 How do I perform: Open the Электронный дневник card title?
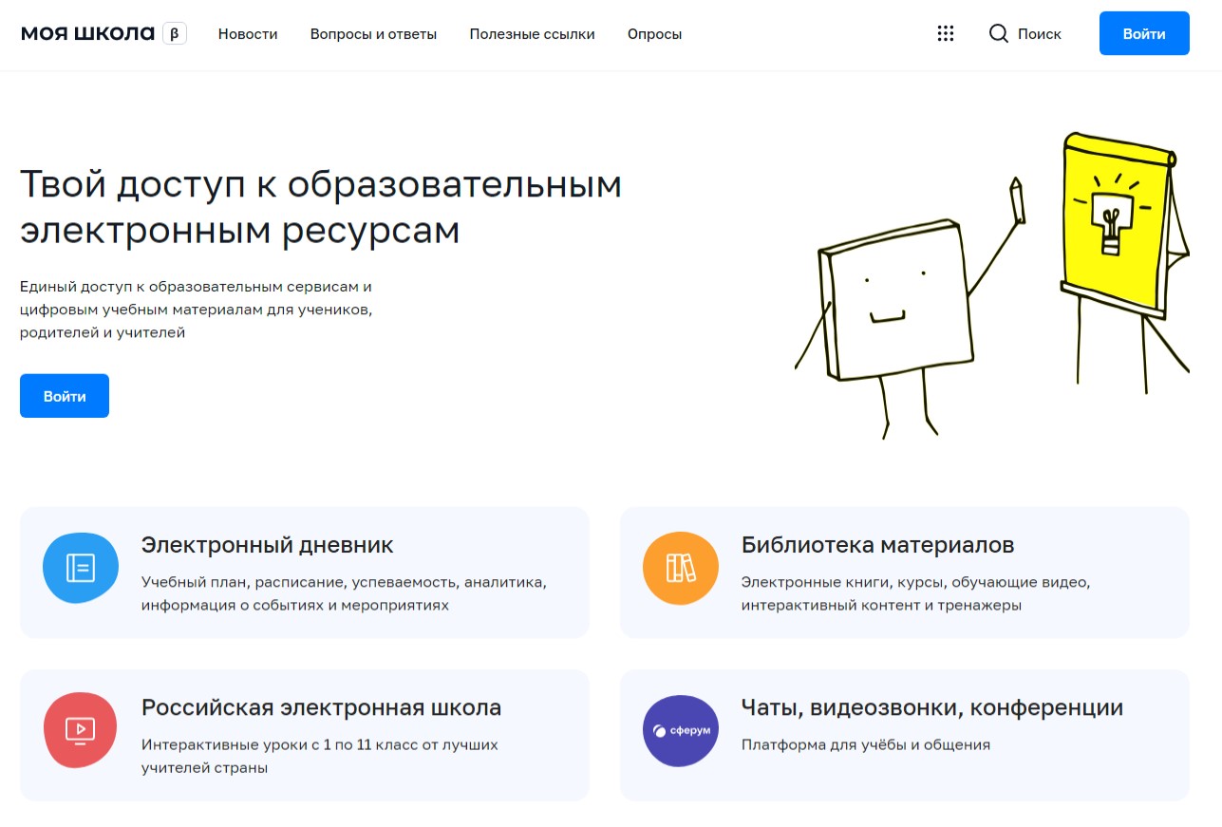[268, 545]
